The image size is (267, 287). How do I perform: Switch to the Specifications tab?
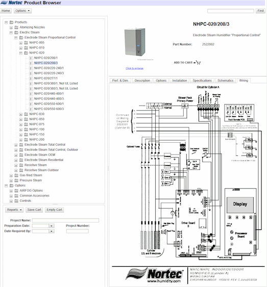coord(202,81)
